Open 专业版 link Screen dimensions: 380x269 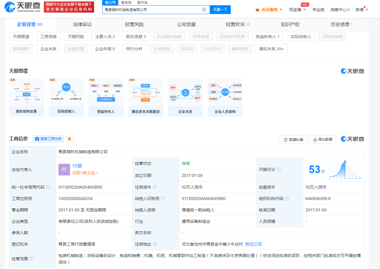318,10
